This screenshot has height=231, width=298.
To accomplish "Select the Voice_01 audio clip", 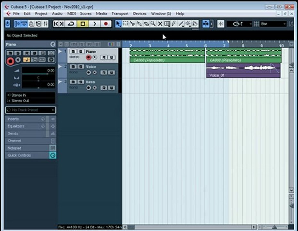I will (x=243, y=71).
